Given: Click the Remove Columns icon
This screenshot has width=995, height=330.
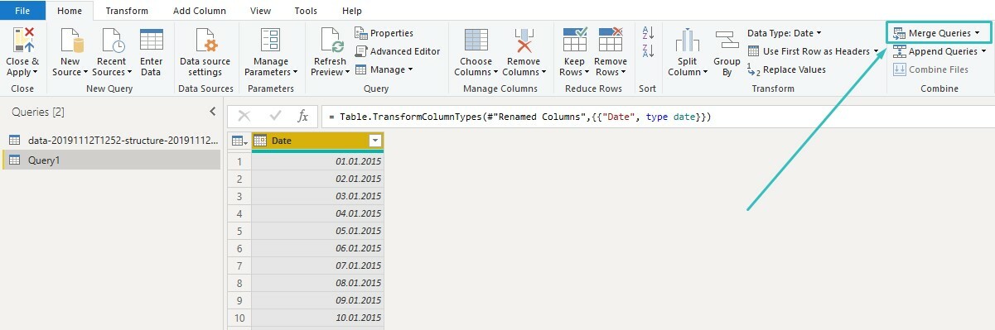Looking at the screenshot, I should 524,40.
